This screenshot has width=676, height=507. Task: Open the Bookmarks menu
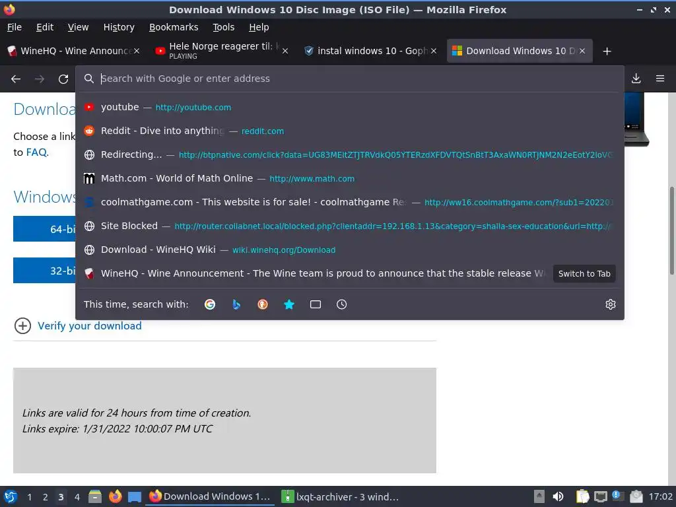coord(174,27)
